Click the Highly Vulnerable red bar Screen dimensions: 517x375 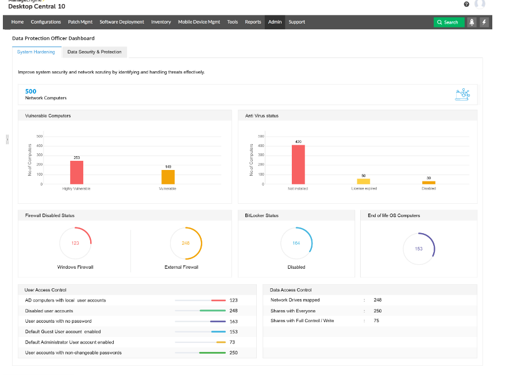(76, 172)
